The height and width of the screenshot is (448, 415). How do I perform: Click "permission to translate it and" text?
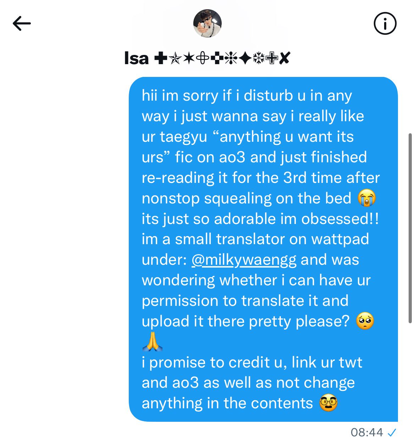(x=245, y=301)
